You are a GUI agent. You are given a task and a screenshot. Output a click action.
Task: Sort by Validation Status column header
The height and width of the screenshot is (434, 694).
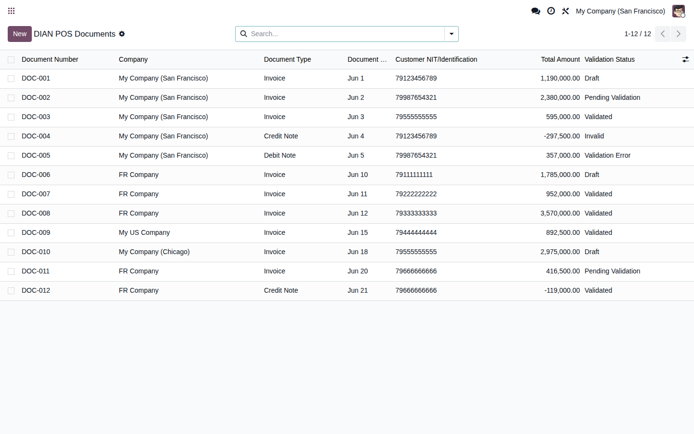609,59
